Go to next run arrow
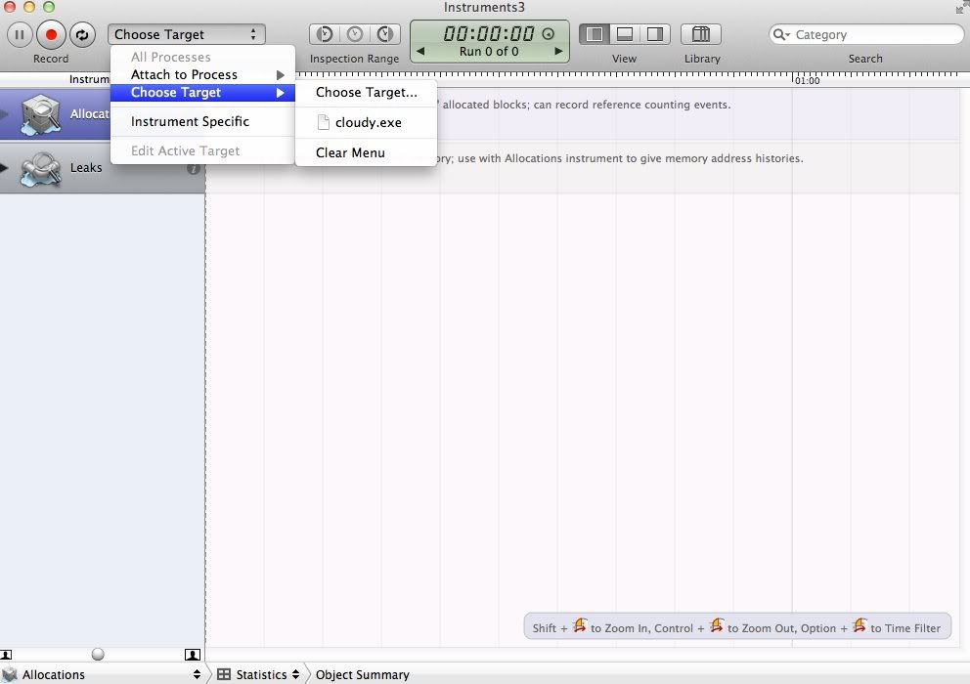 click(x=558, y=52)
